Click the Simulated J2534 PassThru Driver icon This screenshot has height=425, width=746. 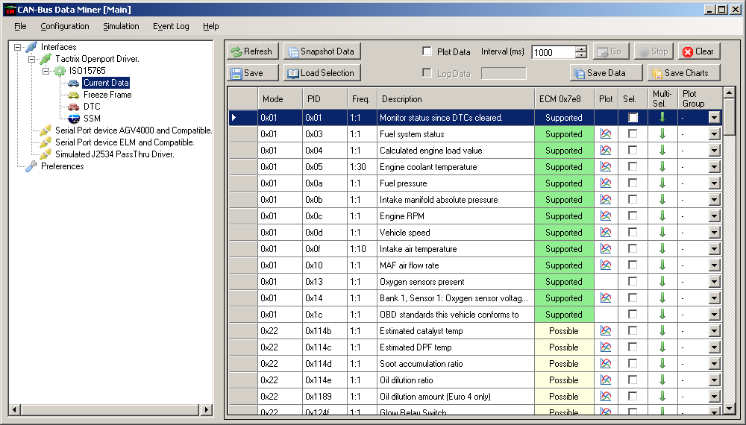tap(46, 154)
